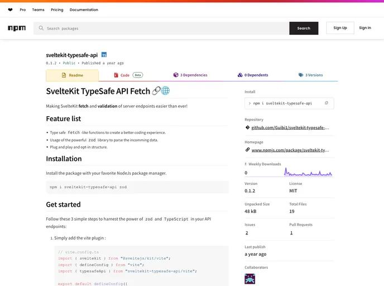
Task: Click the Total Files value 19
Action: 292,211
